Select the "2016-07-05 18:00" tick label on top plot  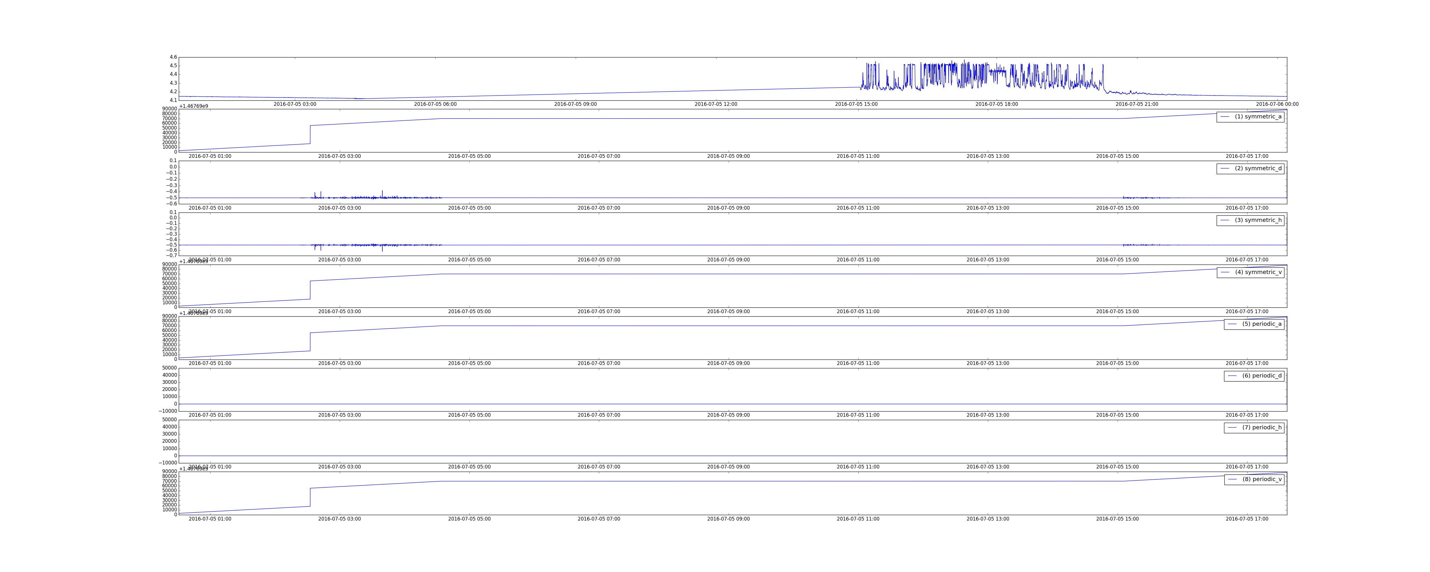[x=996, y=104]
